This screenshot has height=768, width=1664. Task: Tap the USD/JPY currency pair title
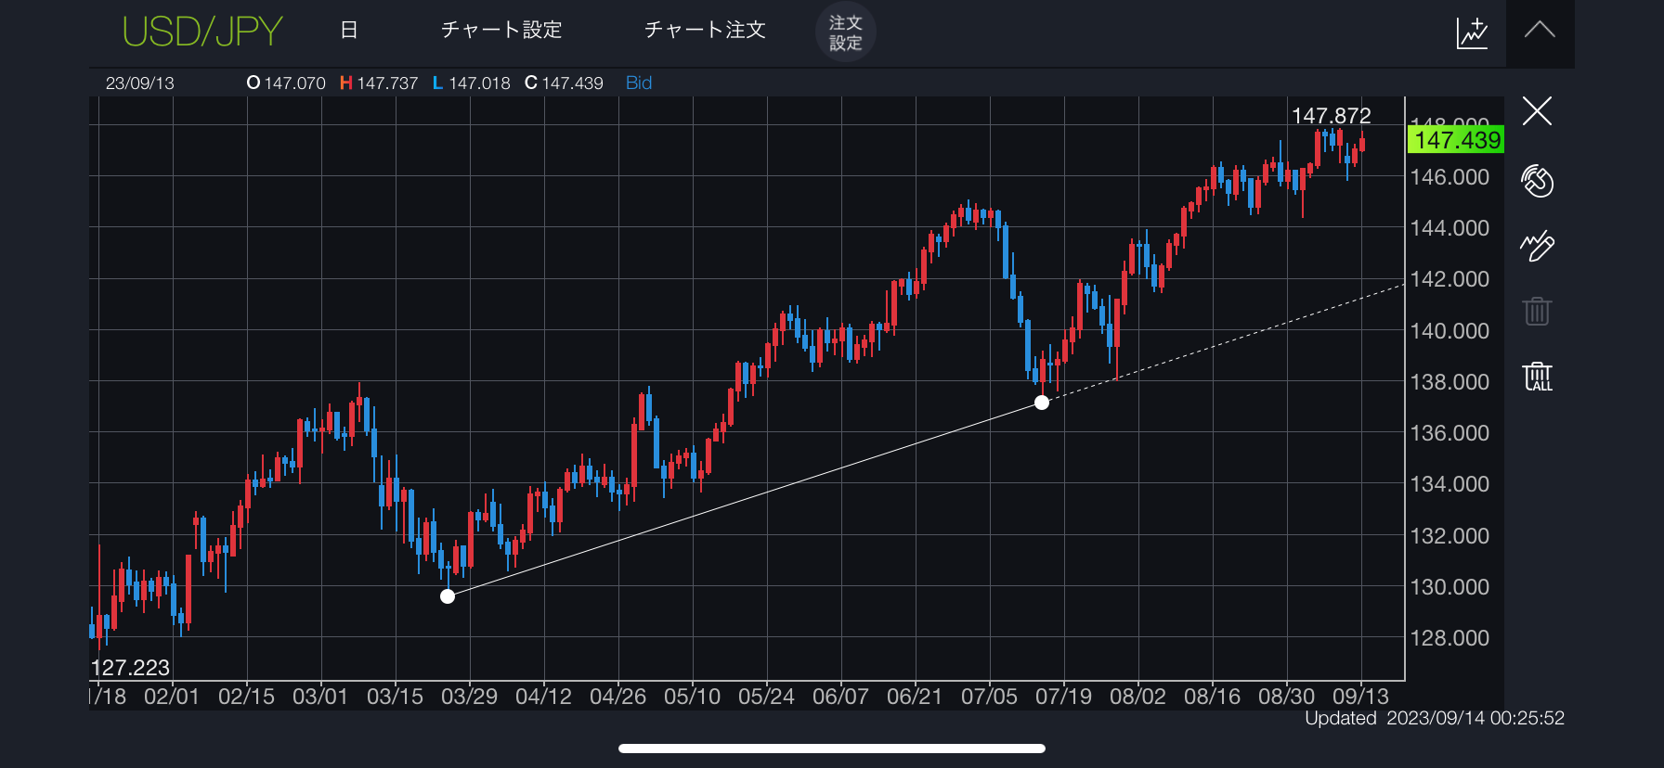click(x=202, y=32)
